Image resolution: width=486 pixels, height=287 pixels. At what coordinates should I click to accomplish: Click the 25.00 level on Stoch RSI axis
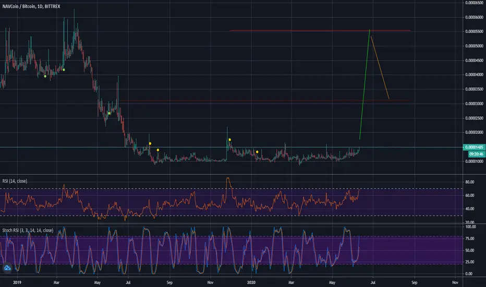(x=469, y=262)
